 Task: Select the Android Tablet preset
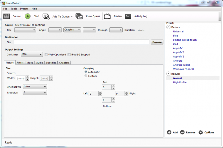[181, 65]
